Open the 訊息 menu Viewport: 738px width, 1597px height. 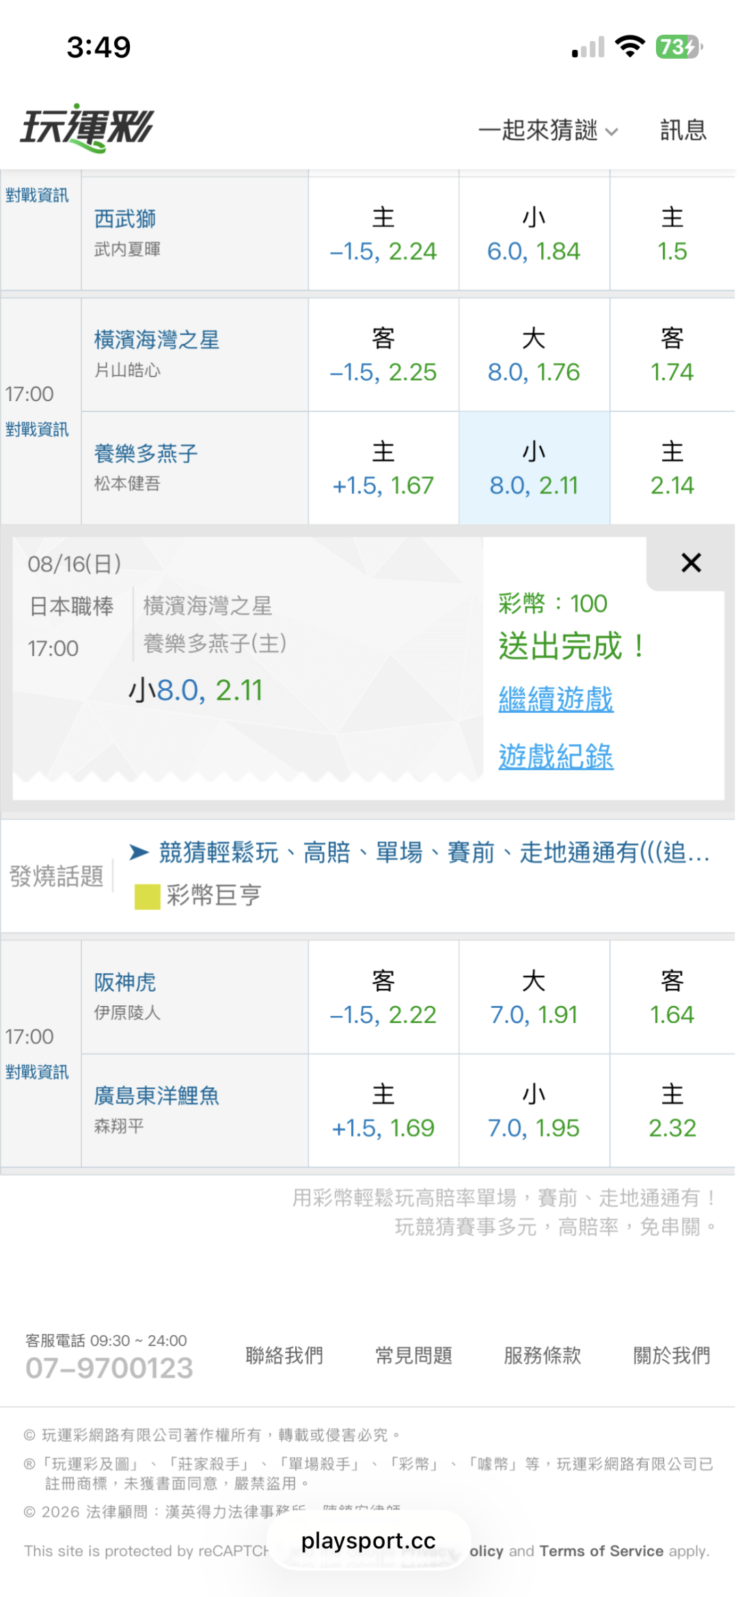683,130
